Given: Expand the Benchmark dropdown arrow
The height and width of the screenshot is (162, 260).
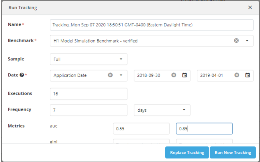Looking at the screenshot, I should click(247, 41).
